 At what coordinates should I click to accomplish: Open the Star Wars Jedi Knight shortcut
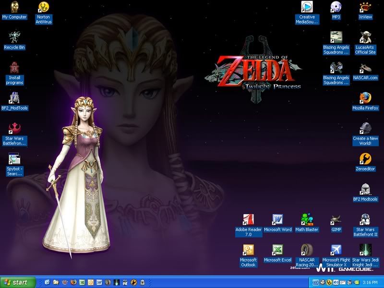(365, 256)
